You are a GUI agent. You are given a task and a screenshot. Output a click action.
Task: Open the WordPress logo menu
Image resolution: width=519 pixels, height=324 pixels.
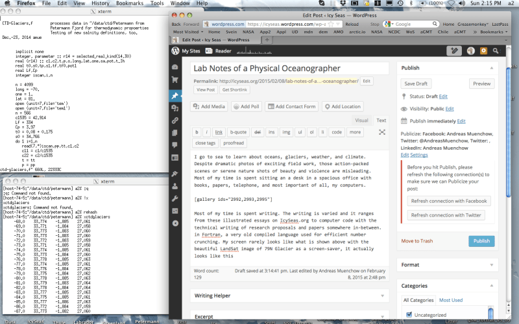[x=175, y=51]
